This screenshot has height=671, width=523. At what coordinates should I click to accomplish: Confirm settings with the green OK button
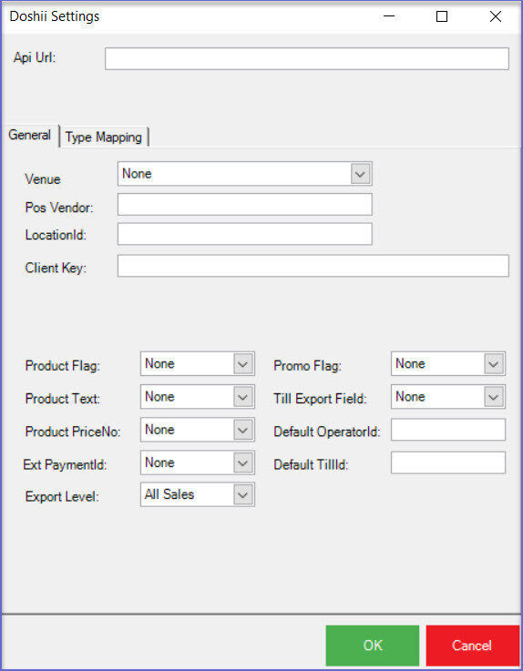[x=373, y=646]
